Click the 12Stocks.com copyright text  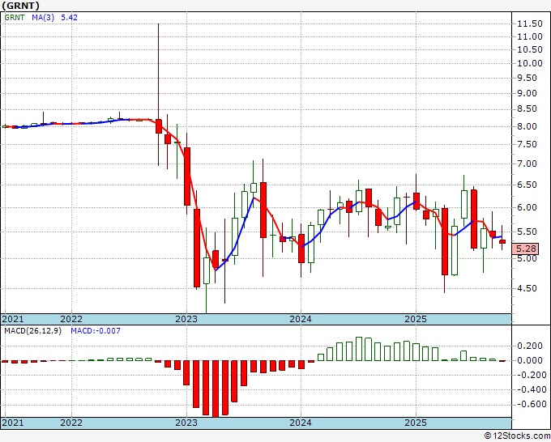point(517,436)
